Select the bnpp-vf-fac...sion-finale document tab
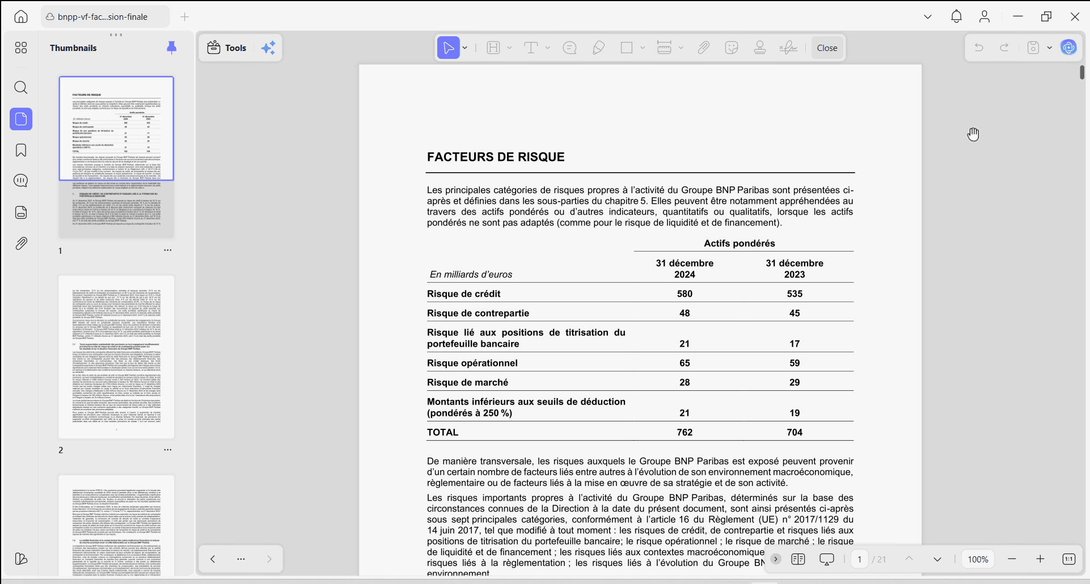 tap(105, 17)
